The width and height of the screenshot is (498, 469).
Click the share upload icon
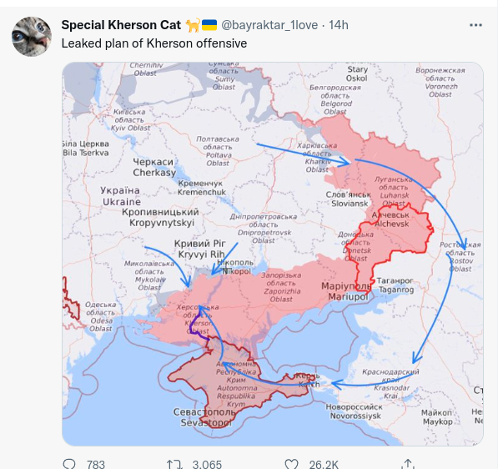tap(408, 464)
